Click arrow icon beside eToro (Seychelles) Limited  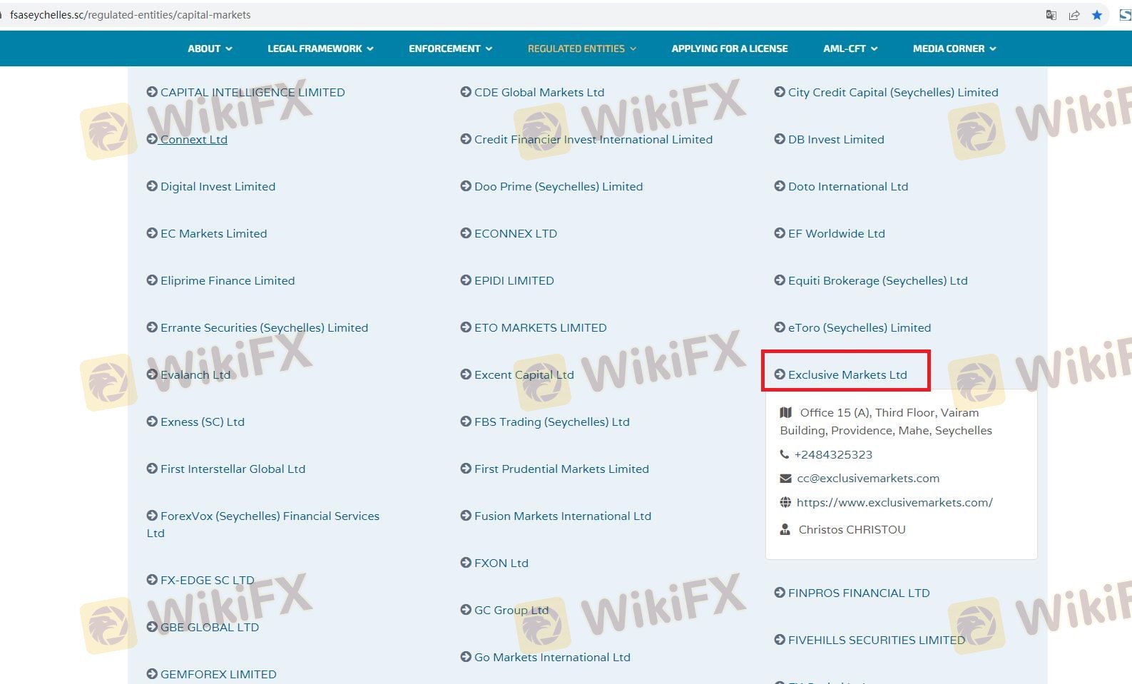(x=780, y=327)
